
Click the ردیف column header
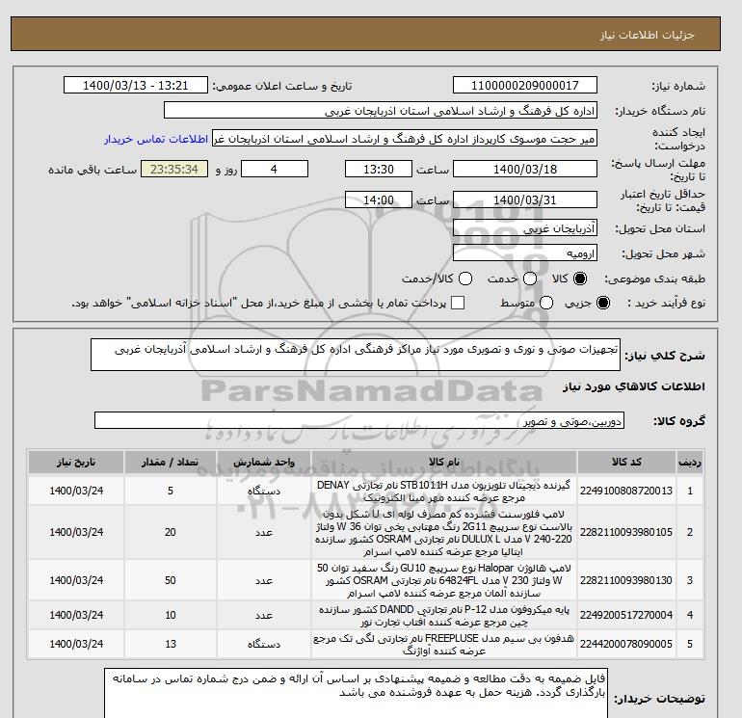point(689,463)
